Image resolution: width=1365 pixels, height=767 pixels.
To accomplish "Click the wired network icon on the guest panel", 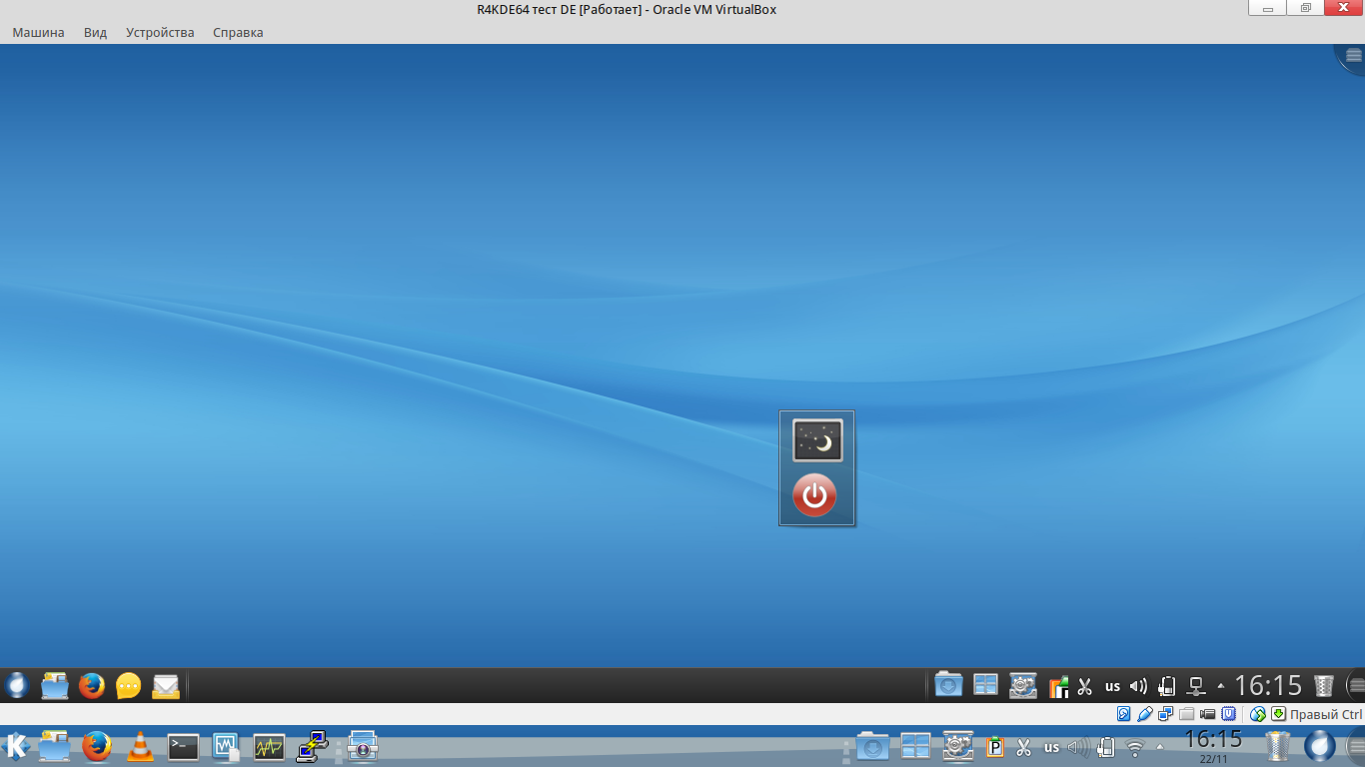I will click(1195, 686).
